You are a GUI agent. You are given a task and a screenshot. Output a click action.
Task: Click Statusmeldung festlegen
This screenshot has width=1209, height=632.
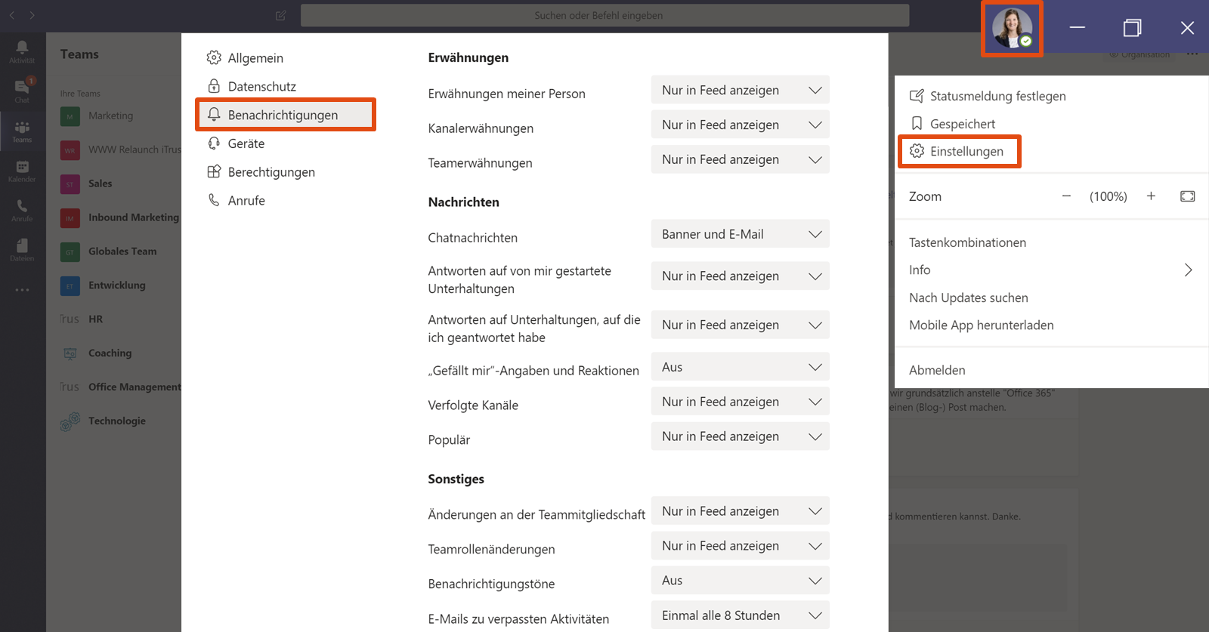coord(997,97)
